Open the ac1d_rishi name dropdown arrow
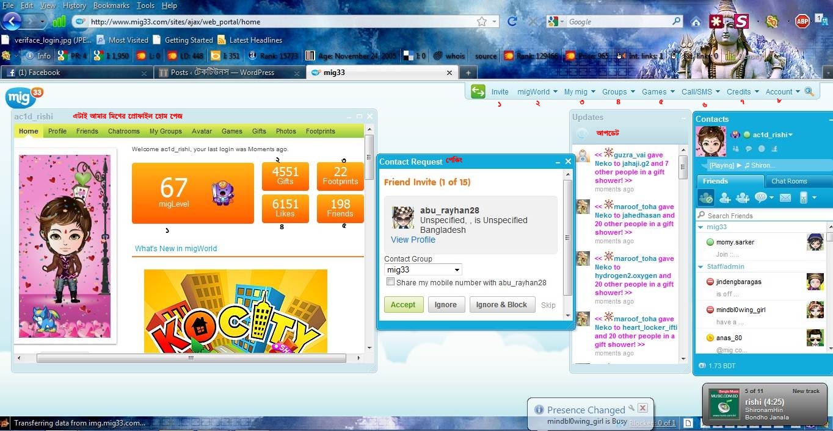This screenshot has width=833, height=431. coord(790,135)
